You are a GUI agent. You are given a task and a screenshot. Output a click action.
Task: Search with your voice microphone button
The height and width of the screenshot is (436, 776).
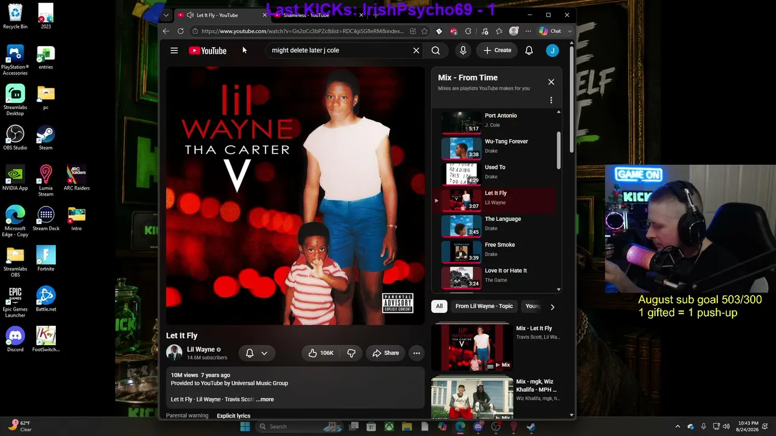[x=463, y=50]
